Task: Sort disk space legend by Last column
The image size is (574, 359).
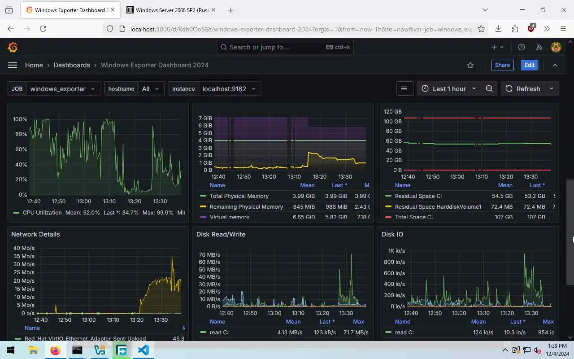Action: click(x=537, y=185)
